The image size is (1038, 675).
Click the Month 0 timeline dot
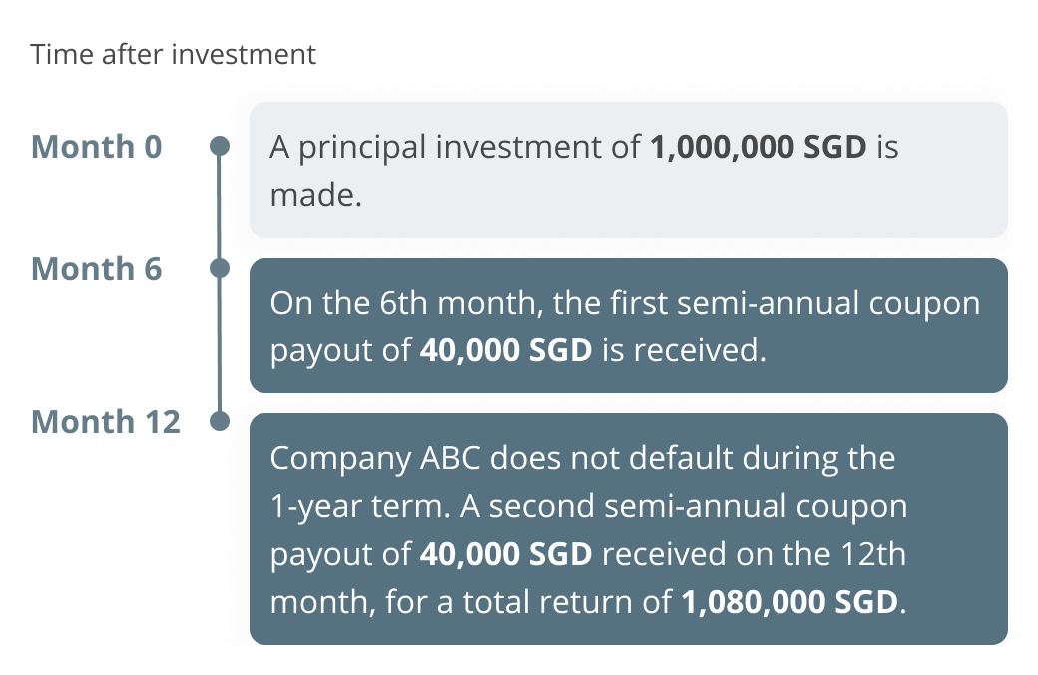(x=220, y=147)
